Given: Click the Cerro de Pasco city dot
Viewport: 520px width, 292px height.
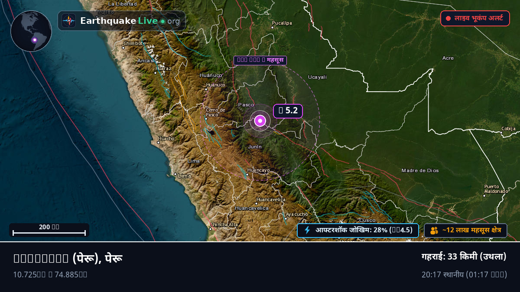Looking at the screenshot, I should [206, 118].
